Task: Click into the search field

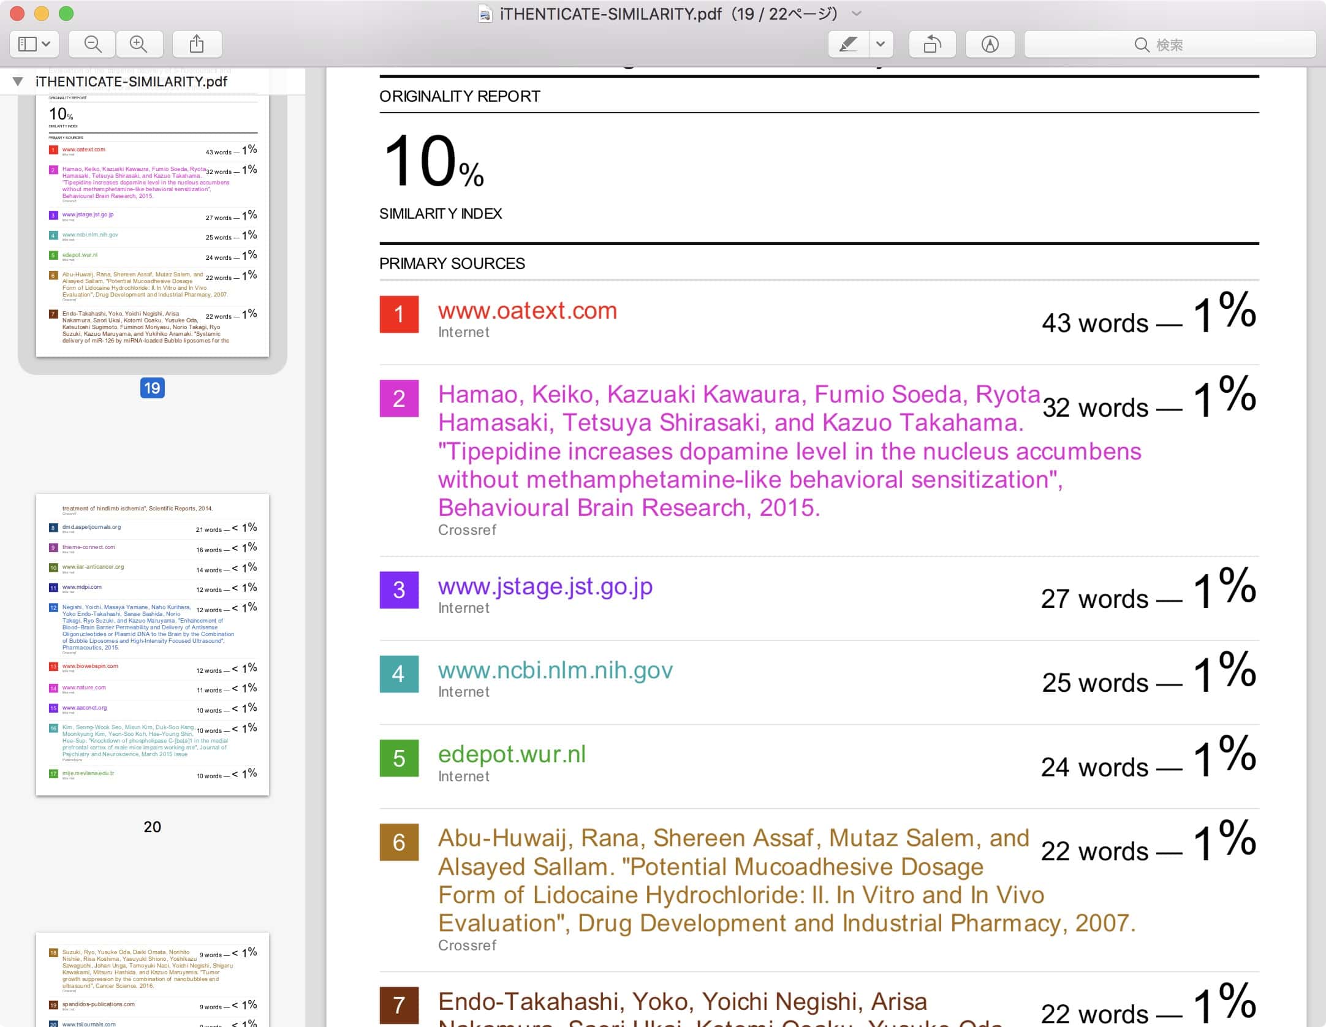Action: point(1169,44)
